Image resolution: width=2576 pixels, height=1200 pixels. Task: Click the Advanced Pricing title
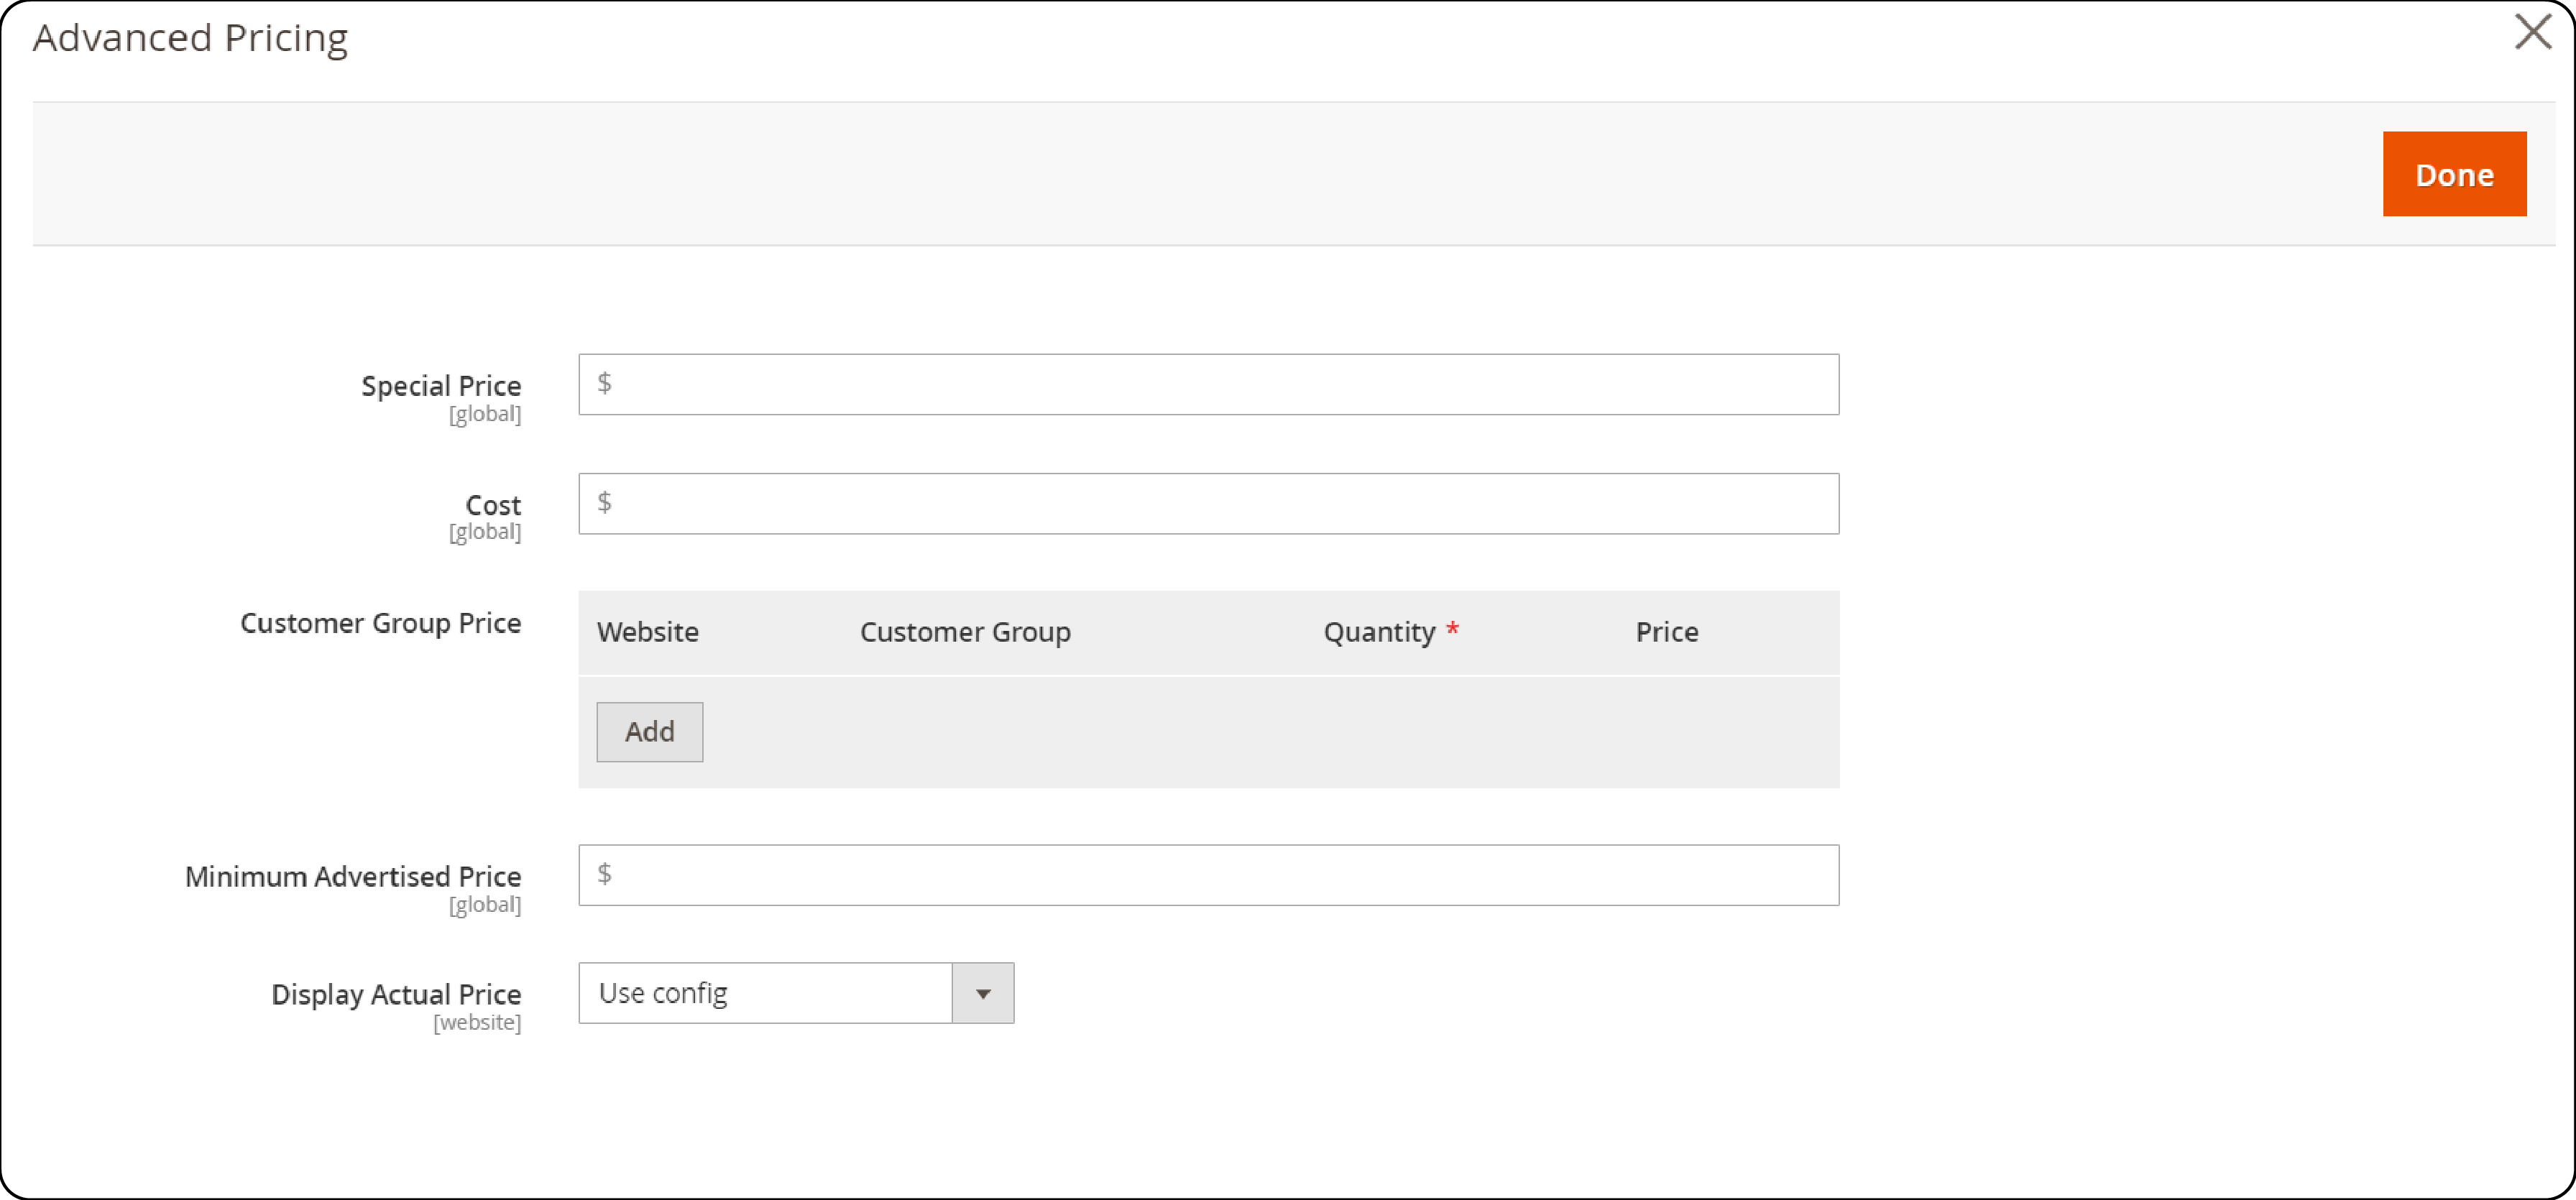coord(190,38)
